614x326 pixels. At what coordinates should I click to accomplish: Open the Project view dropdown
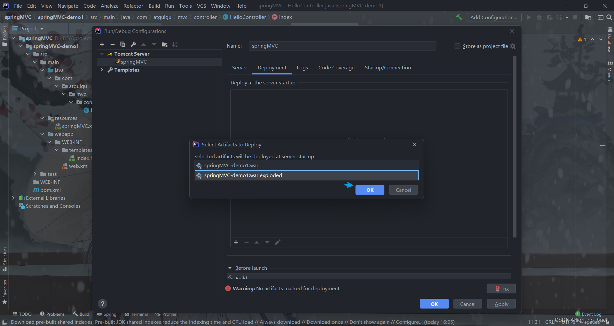[42, 29]
